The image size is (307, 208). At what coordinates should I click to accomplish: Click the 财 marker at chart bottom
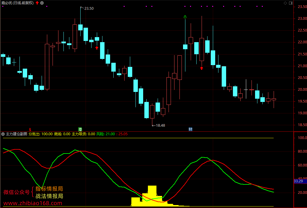(190, 129)
